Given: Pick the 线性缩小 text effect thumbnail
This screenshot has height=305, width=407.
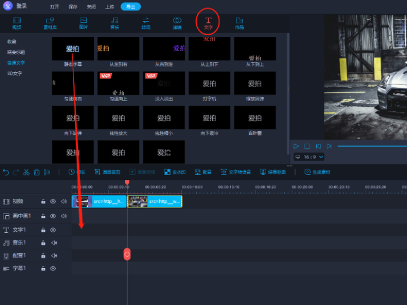Looking at the screenshot, I should (164, 118).
